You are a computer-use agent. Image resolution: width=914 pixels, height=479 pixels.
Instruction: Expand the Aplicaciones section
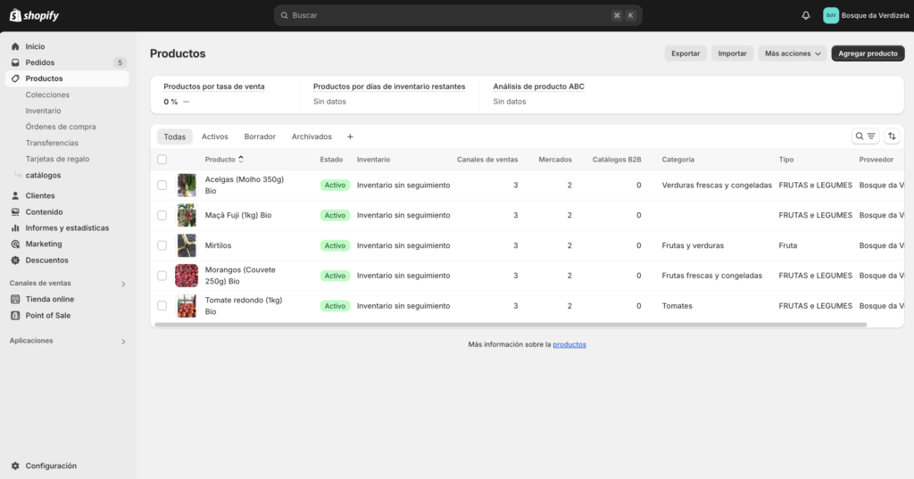tap(123, 341)
